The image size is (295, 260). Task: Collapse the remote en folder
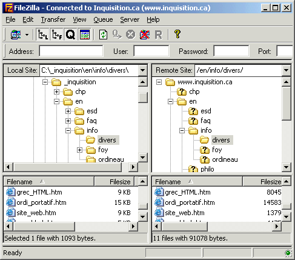170,101
